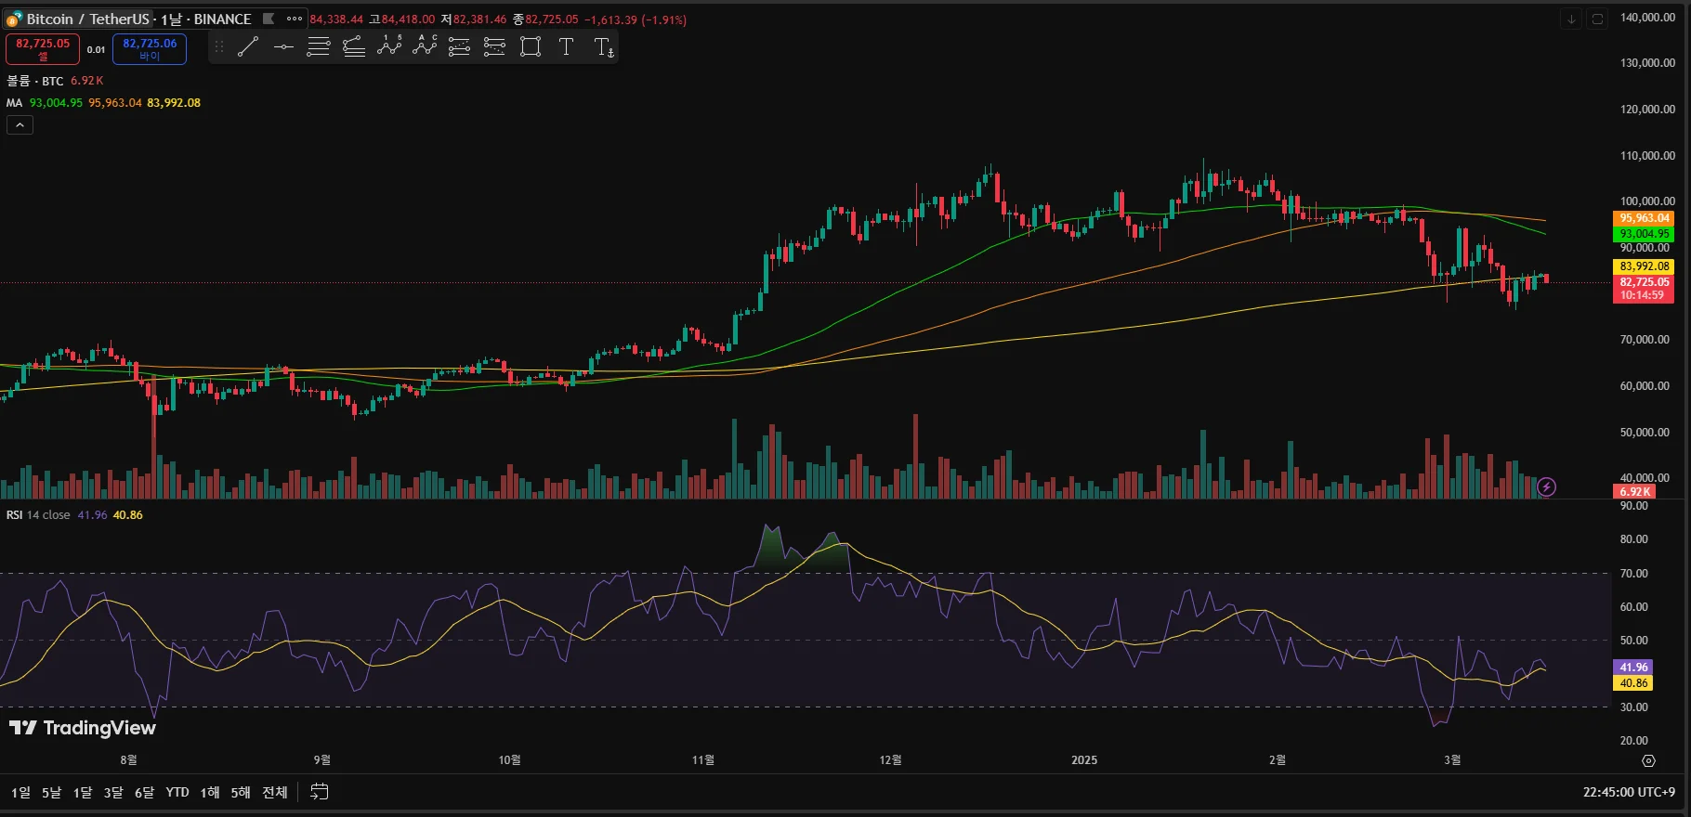Select the Trend Line drawing tool
The width and height of the screenshot is (1691, 817).
[248, 47]
